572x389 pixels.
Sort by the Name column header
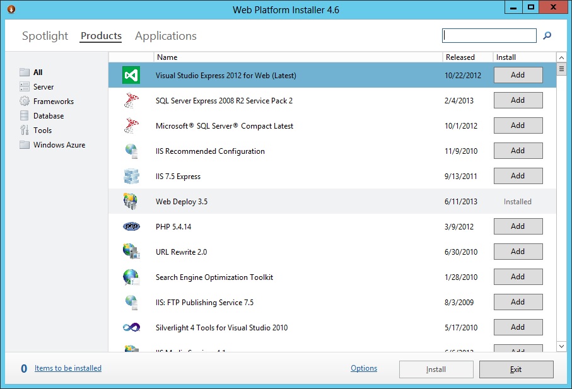pyautogui.click(x=298, y=57)
